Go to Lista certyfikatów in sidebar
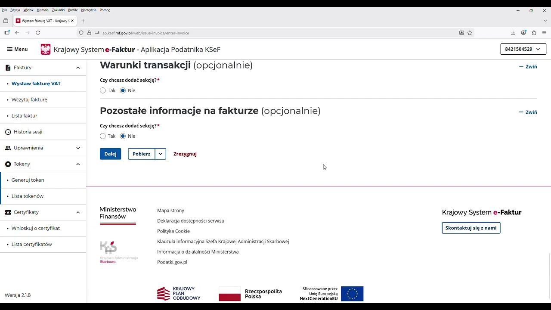Image resolution: width=551 pixels, height=310 pixels. coord(32,245)
